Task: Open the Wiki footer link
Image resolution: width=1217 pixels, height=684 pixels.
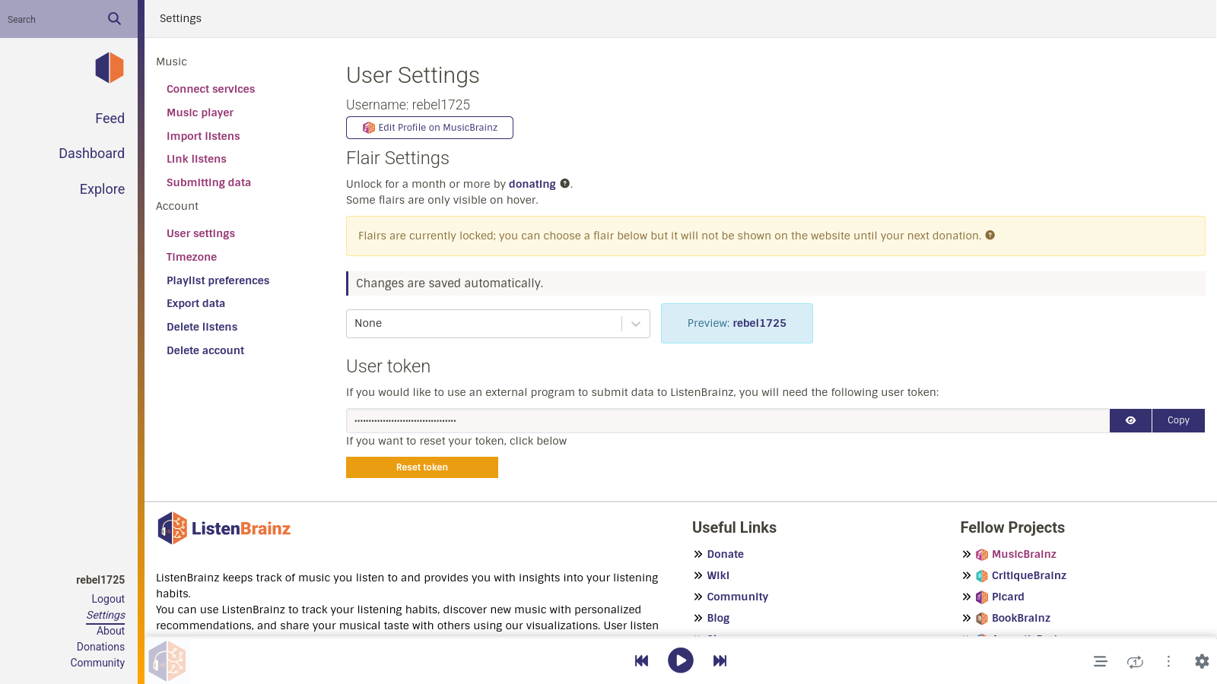Action: click(718, 575)
